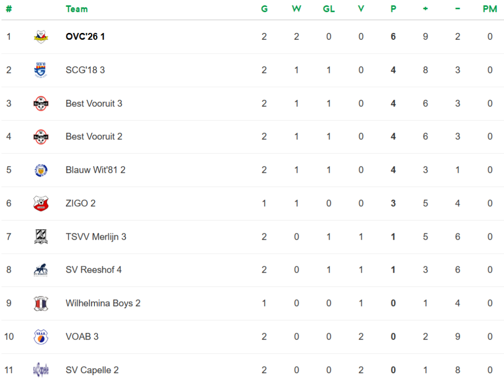Click the SV Capelle 2 club logo

(41, 370)
